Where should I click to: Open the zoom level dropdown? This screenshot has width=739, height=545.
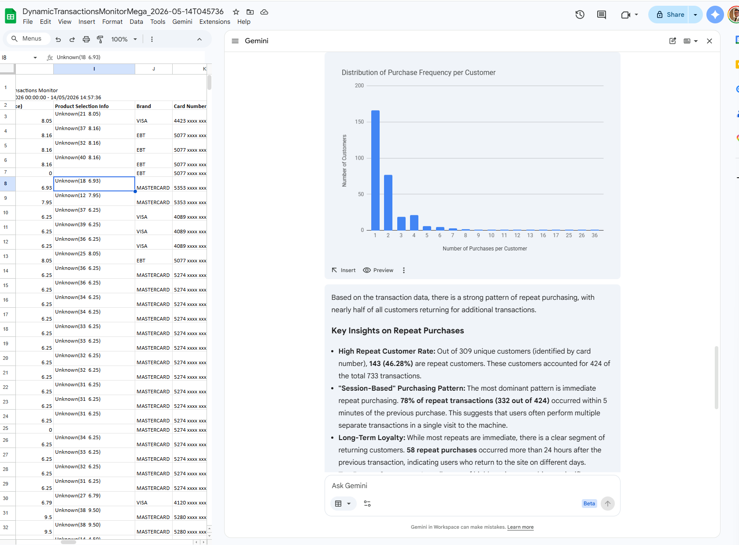point(124,39)
